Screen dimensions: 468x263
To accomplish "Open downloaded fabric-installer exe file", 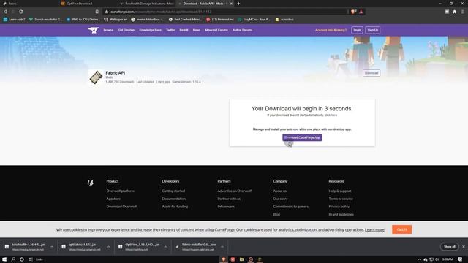I will click(196, 247).
